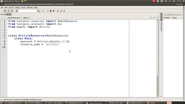The width and height of the screenshot is (185, 104).
Task: Close the current editor with X icon
Action: pyautogui.click(x=157, y=18)
